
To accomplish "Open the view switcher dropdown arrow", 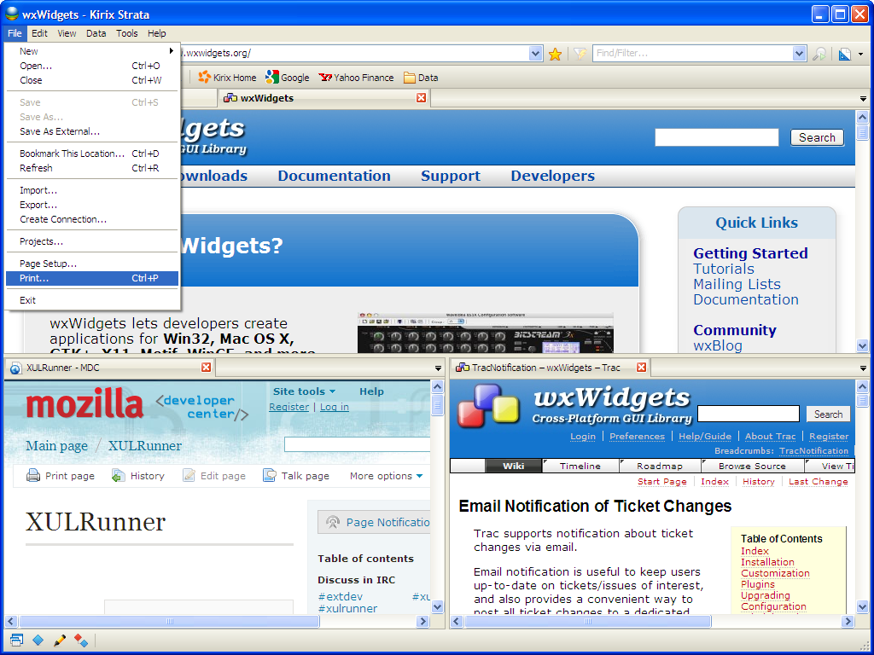I will coord(861,54).
